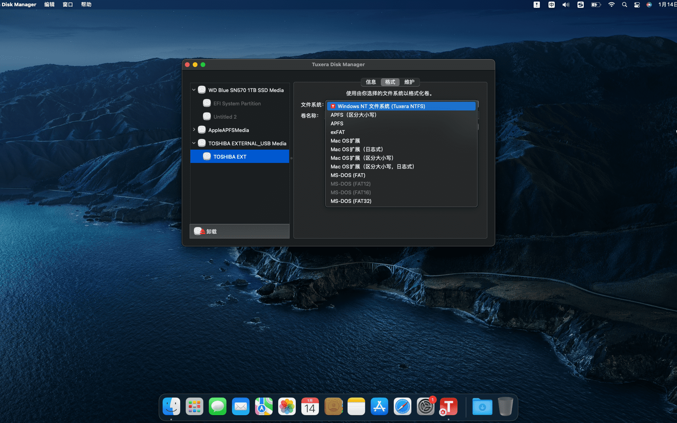
Task: Open Calendar from the Dock
Action: coord(310,407)
